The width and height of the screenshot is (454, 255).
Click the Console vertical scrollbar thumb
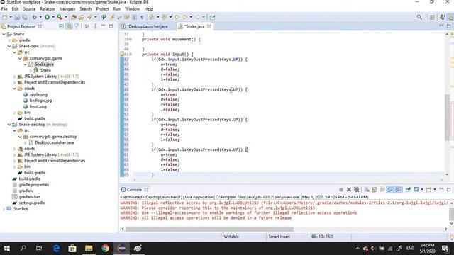451,214
